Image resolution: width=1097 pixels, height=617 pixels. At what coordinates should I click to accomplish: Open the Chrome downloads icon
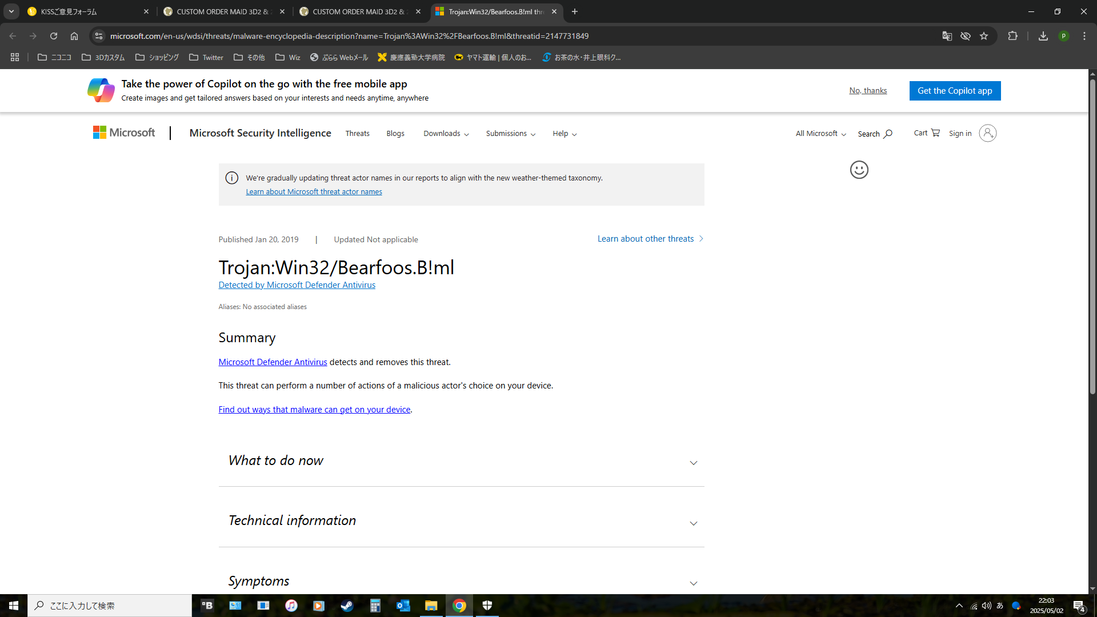pos(1043,36)
